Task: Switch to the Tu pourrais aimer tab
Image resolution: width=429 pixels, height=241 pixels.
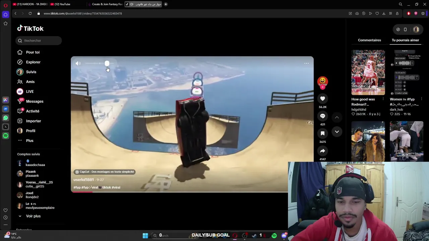Action: coord(405,40)
